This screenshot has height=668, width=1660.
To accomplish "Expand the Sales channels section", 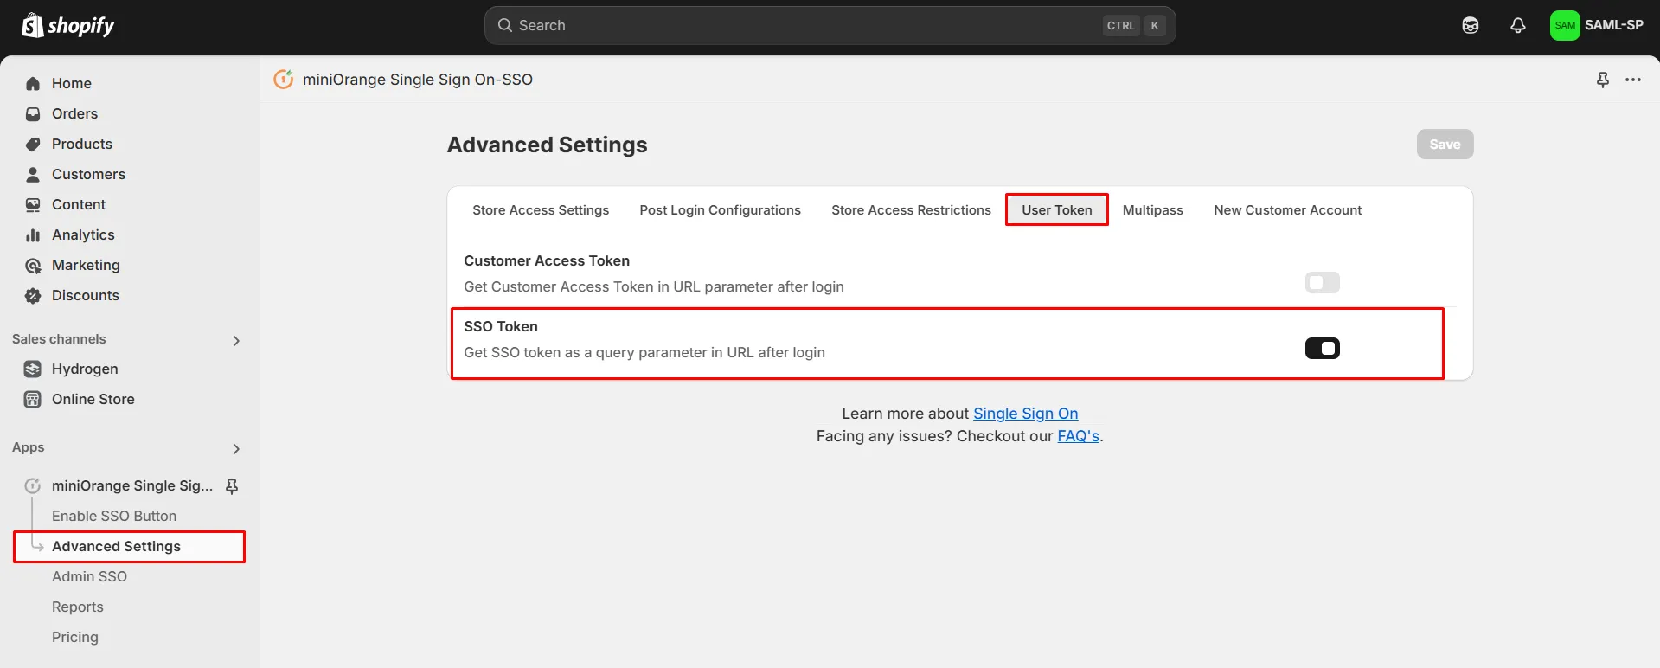I will click(236, 340).
